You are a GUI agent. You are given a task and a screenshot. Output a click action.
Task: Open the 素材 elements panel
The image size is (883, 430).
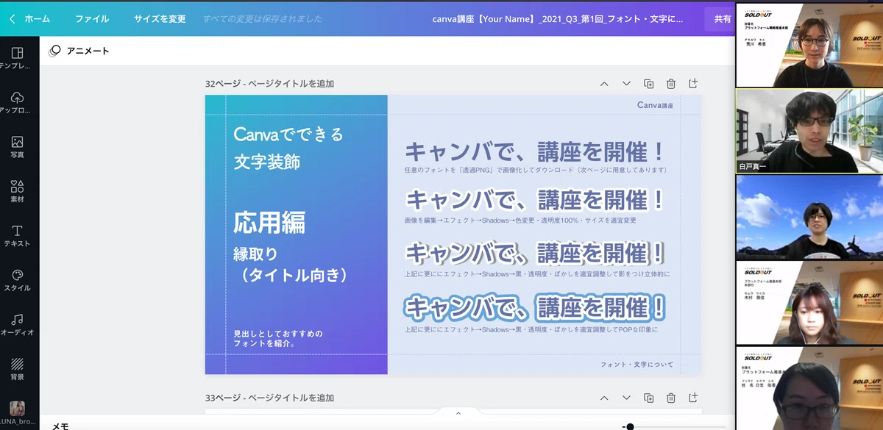point(18,191)
